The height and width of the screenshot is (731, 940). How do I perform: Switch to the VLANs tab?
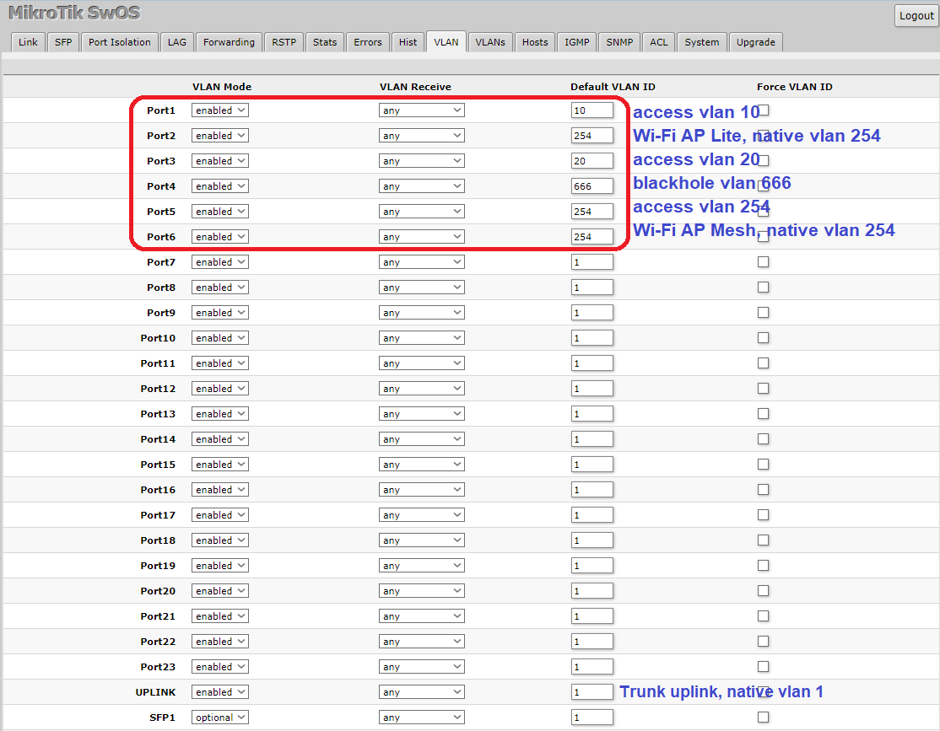pos(490,42)
